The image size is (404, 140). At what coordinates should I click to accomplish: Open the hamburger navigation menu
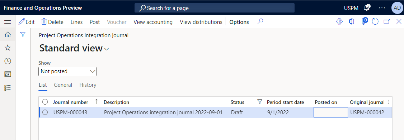click(x=8, y=22)
